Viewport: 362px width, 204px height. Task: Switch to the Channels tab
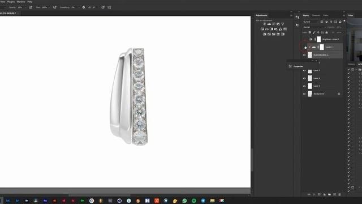pos(316,15)
